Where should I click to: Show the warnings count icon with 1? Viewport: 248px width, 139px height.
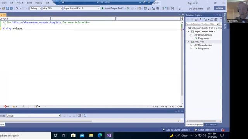pyautogui.click(x=15, y=107)
